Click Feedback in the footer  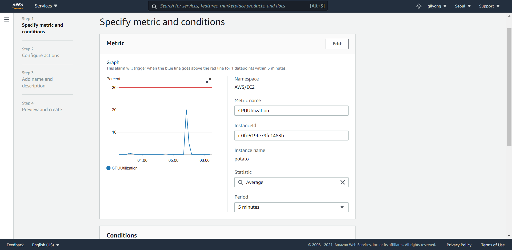point(15,245)
